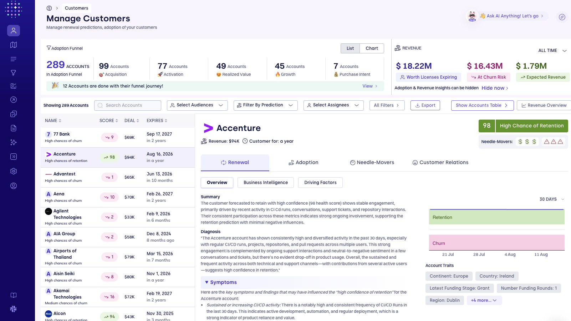Open the Filter By Prediction dropdown
The image size is (571, 321).
(266, 105)
